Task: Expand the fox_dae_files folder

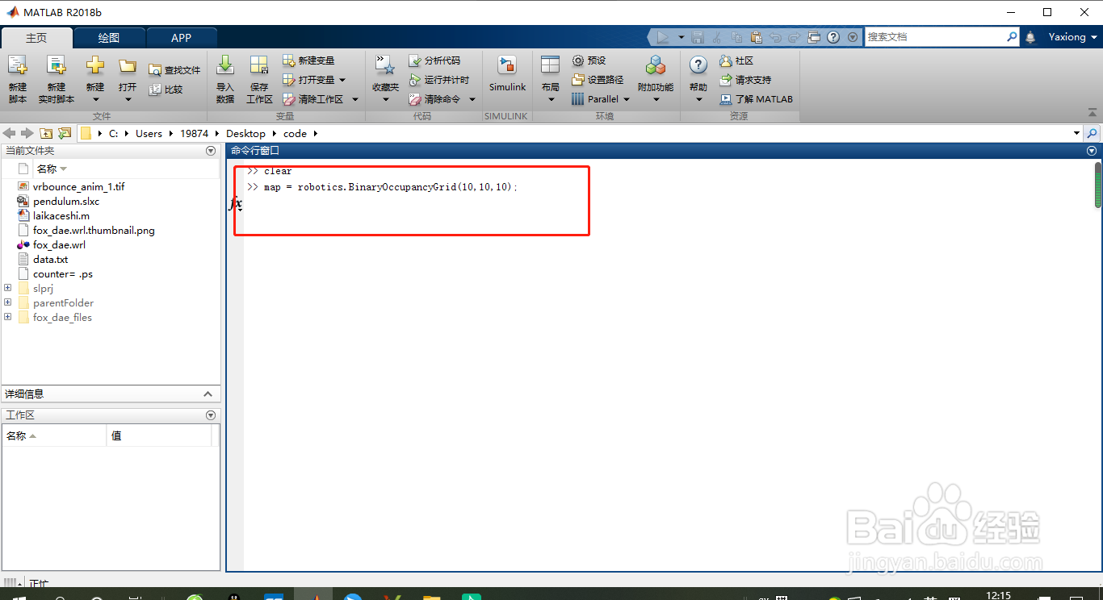Action: click(8, 317)
